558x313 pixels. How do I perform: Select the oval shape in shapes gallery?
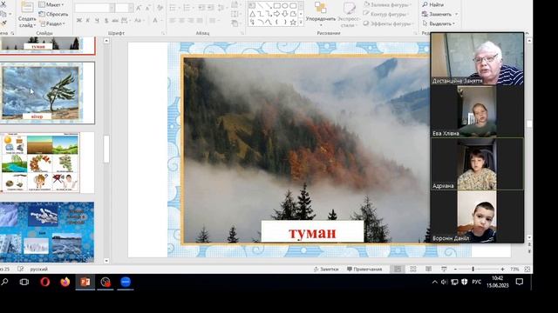[285, 6]
